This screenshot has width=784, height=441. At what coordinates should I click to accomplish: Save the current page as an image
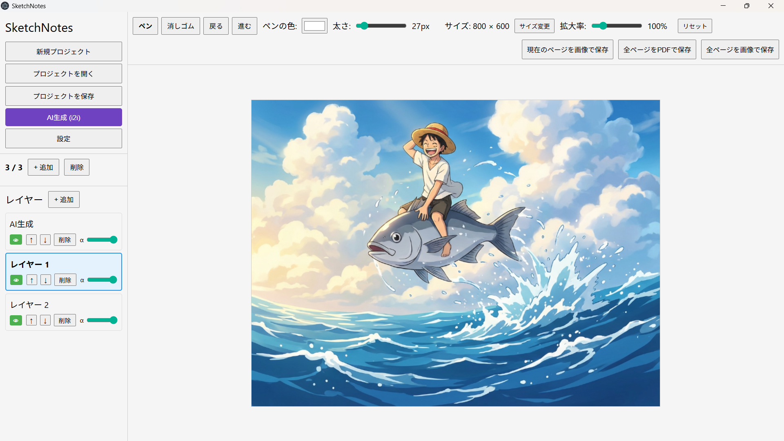pyautogui.click(x=568, y=49)
